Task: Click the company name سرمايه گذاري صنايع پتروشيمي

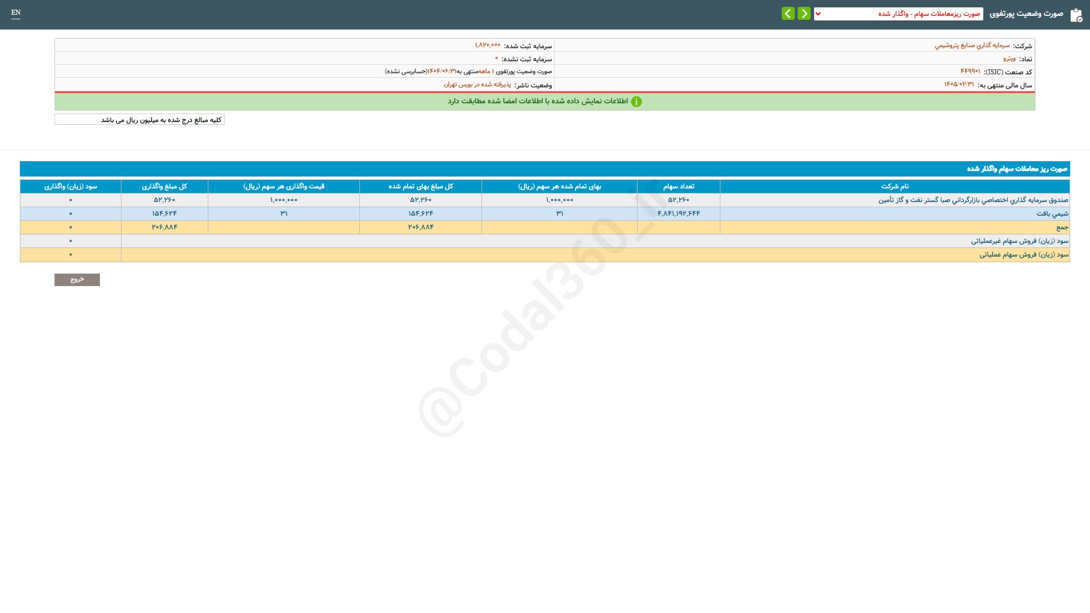Action: [972, 45]
